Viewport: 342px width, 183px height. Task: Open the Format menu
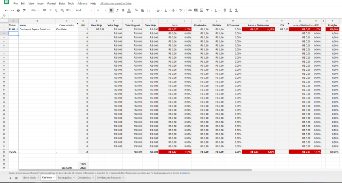pyautogui.click(x=52, y=4)
